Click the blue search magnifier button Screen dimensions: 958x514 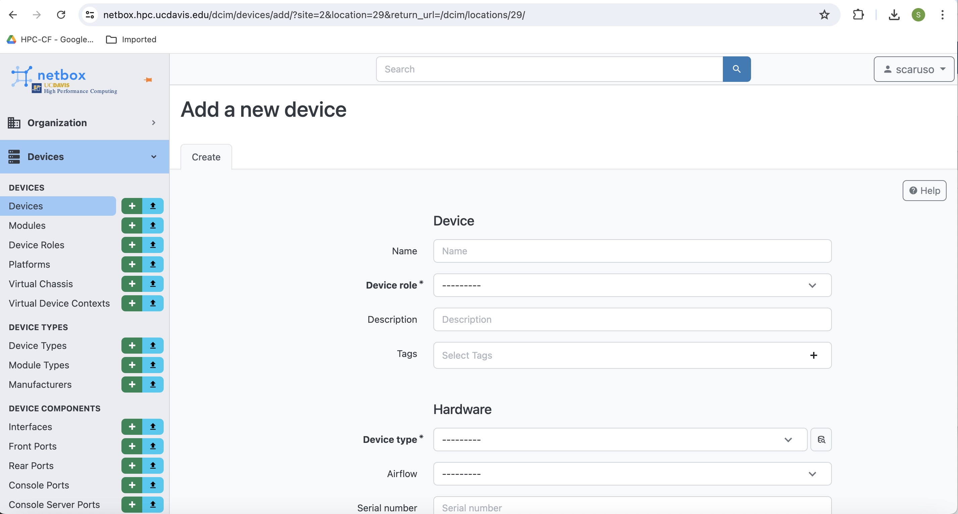pos(736,69)
